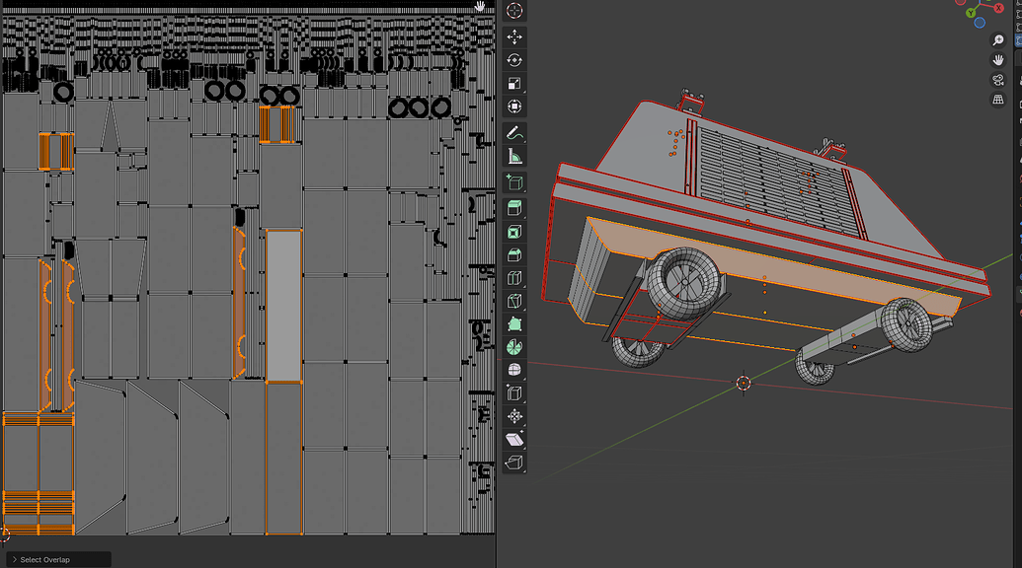This screenshot has height=568, width=1022.
Task: Select the Add Cube tool
Action: [514, 182]
